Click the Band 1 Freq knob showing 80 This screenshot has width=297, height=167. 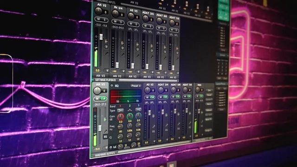pyautogui.click(x=120, y=127)
